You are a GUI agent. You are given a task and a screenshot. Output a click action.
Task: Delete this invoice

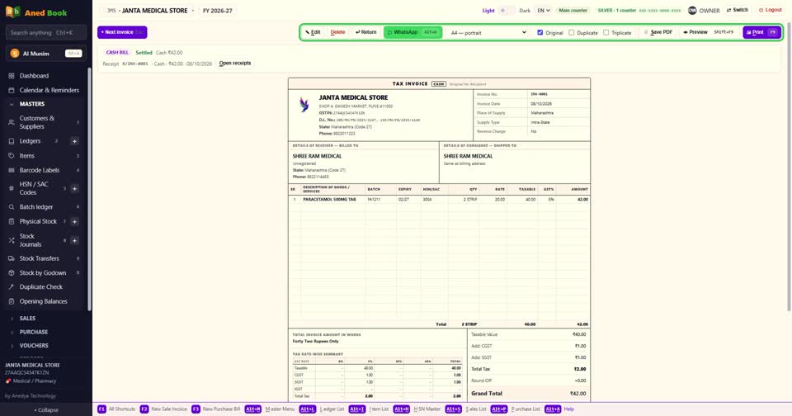point(337,32)
